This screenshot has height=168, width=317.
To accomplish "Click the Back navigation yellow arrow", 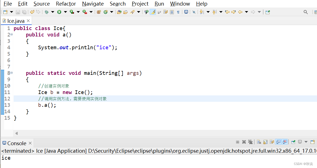I will (240, 12).
